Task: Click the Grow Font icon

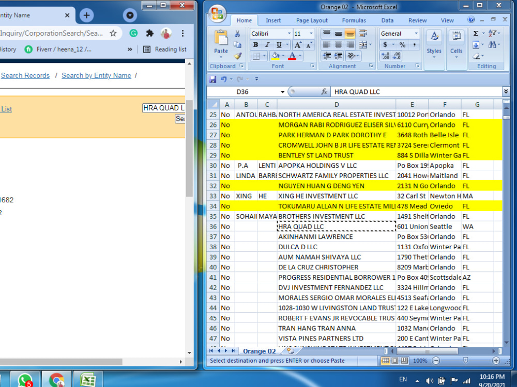Action: click(x=297, y=45)
